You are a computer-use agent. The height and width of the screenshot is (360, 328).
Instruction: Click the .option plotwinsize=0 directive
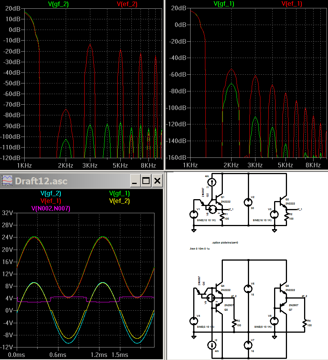(x=225, y=243)
